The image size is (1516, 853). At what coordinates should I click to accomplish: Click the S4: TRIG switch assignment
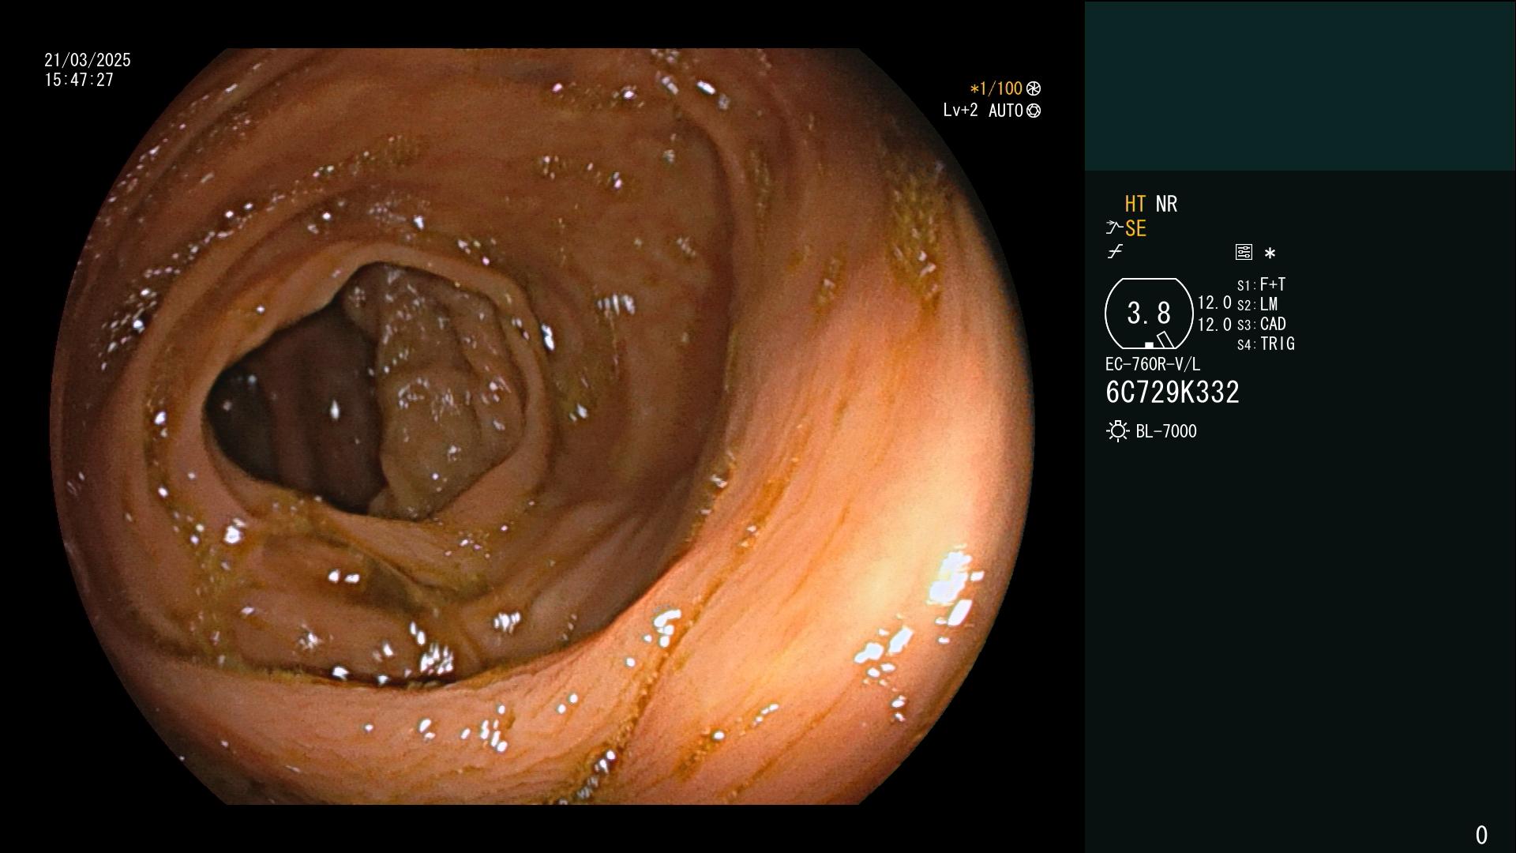(1266, 344)
